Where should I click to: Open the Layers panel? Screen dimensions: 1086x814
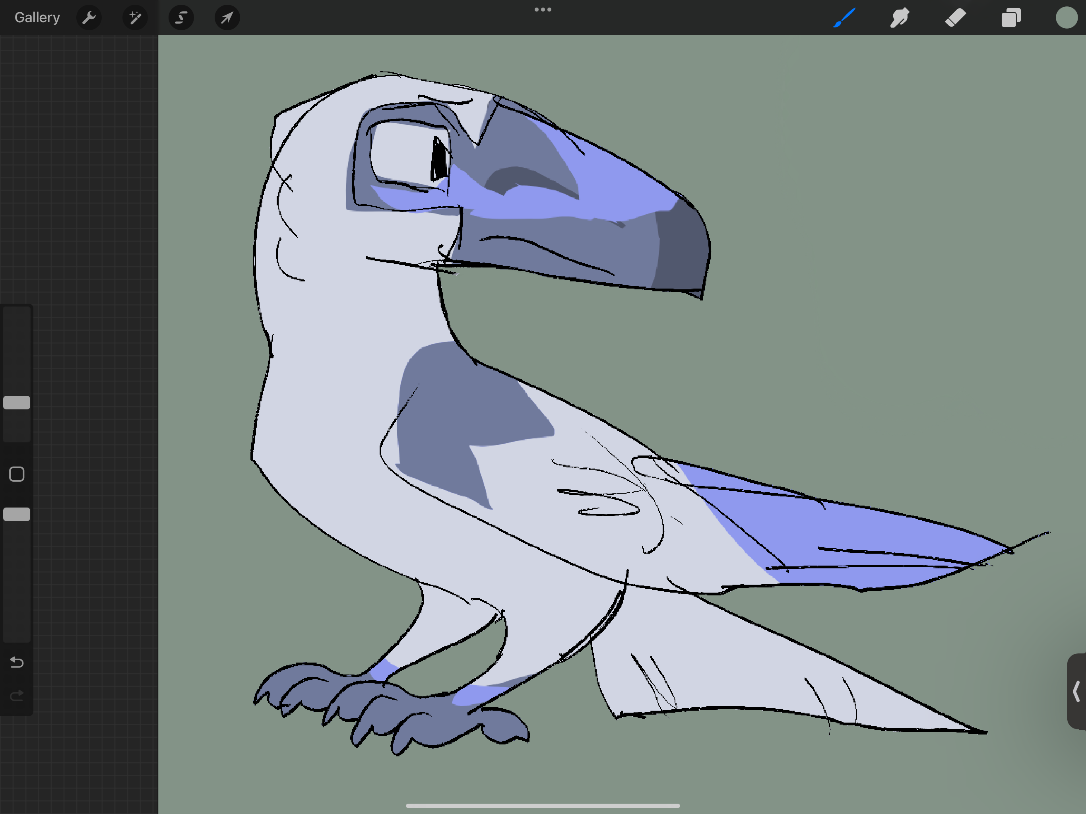[1011, 17]
